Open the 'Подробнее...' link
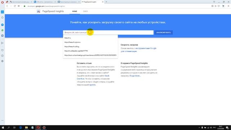Viewport: 231px width, 130px height. click(x=135, y=76)
